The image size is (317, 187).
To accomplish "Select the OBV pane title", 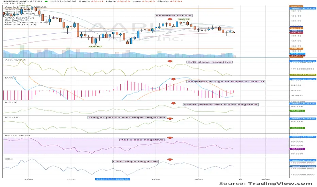I will coord(9,159).
